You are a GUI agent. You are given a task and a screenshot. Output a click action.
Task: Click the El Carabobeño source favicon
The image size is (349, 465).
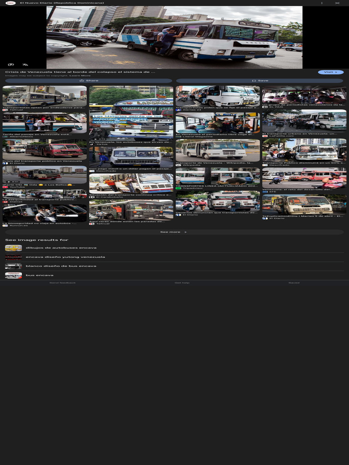tap(92, 197)
